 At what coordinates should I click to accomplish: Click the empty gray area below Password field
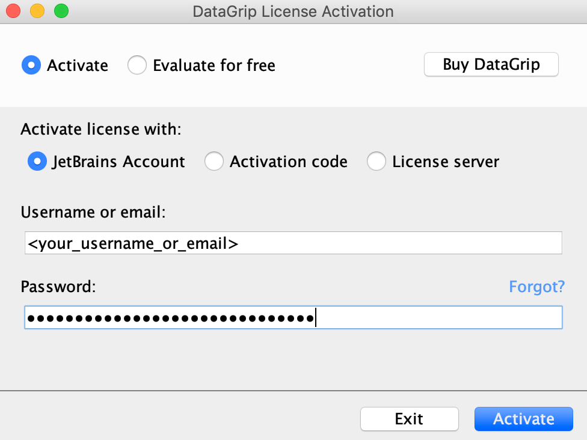293,359
